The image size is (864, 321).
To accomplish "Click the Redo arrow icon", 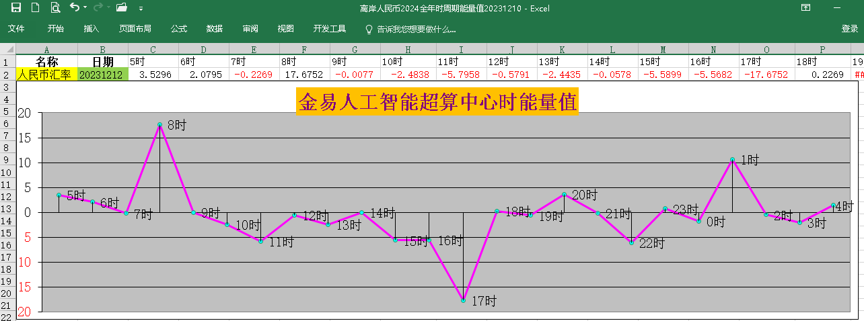I will tap(98, 8).
